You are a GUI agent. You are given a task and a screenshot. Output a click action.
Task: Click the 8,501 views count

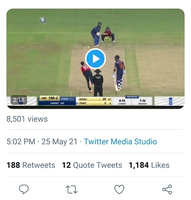point(27,119)
